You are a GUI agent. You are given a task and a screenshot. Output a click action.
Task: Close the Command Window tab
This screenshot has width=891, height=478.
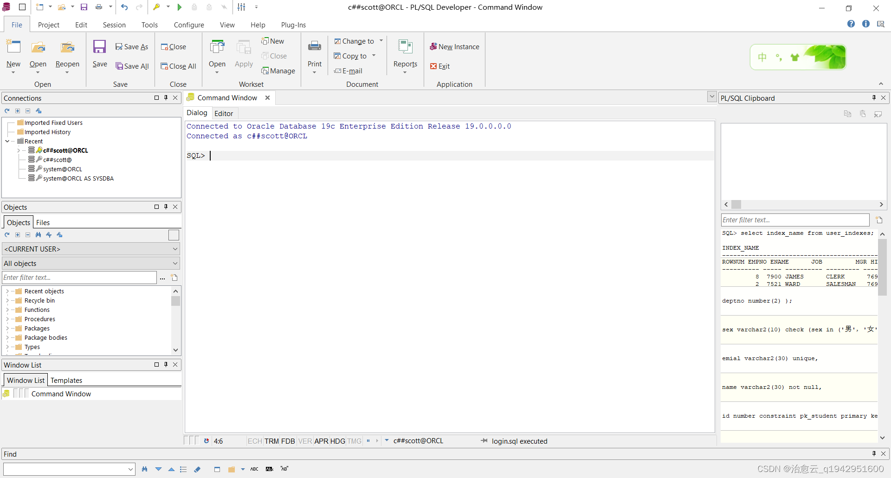pos(267,97)
